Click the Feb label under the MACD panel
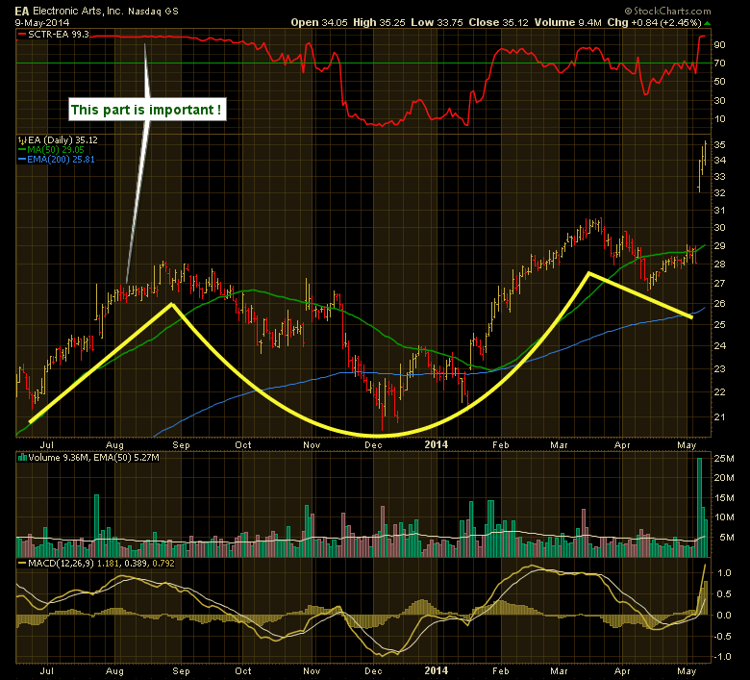This screenshot has width=750, height=680. (501, 671)
